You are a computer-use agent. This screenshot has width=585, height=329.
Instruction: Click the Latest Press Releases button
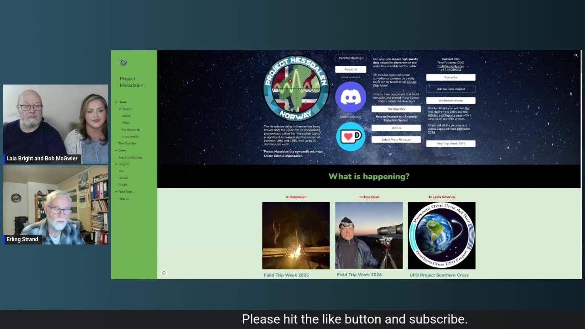click(x=396, y=139)
